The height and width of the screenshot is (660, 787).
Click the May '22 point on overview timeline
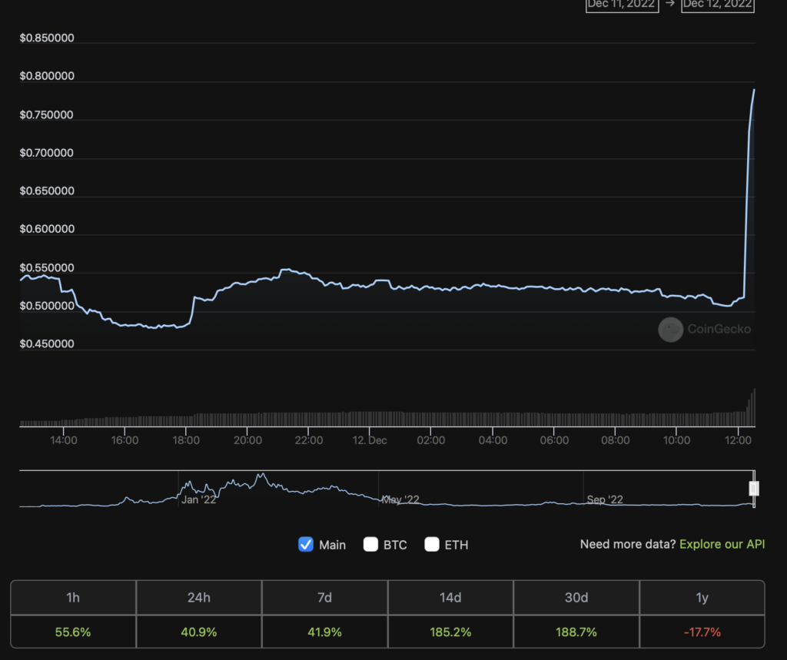point(400,499)
